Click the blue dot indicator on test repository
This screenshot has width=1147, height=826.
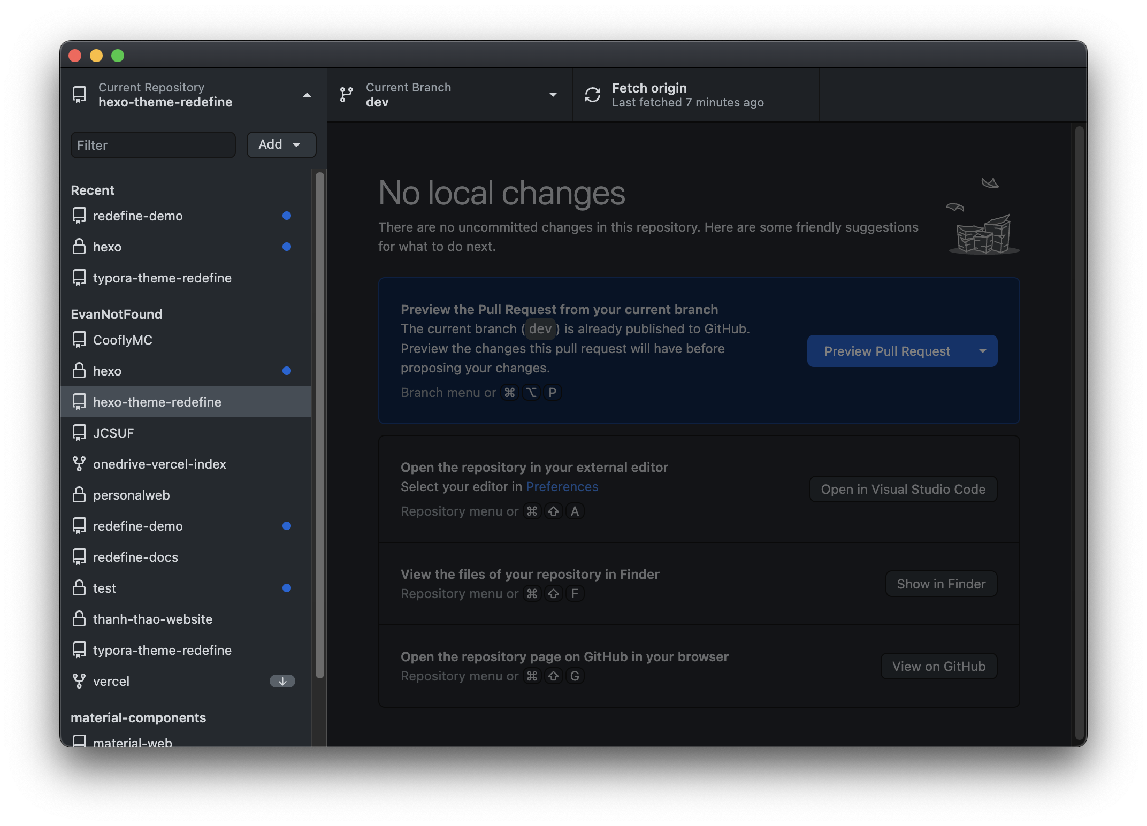pos(288,586)
